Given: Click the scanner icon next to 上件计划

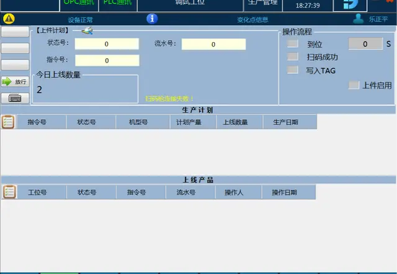Looking at the screenshot, I should tap(87, 30).
